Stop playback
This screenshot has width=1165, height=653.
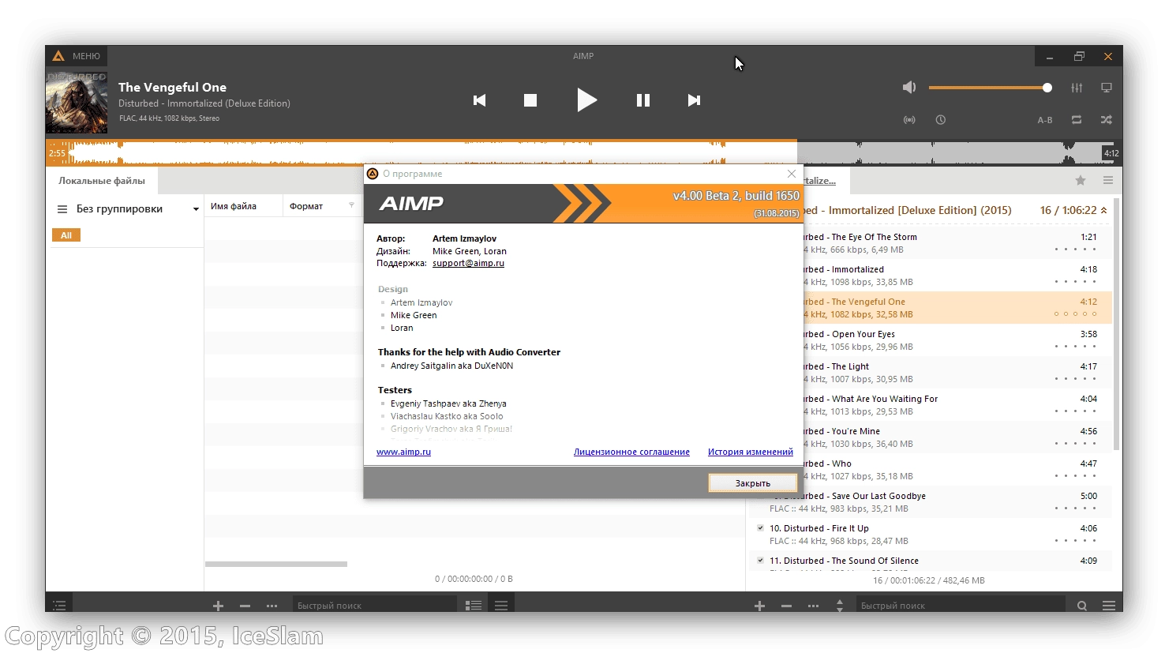pyautogui.click(x=530, y=100)
